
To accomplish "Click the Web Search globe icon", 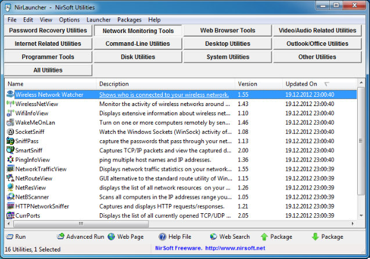I will pos(213,236).
